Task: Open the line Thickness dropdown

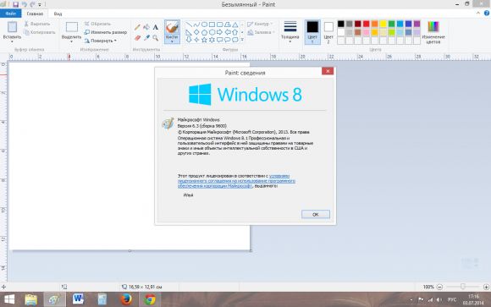Action: point(290,32)
